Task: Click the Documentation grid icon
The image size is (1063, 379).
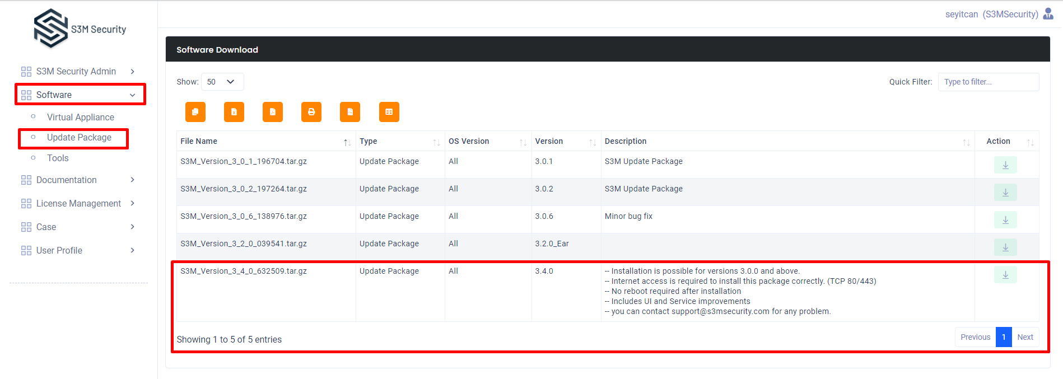Action: point(26,180)
